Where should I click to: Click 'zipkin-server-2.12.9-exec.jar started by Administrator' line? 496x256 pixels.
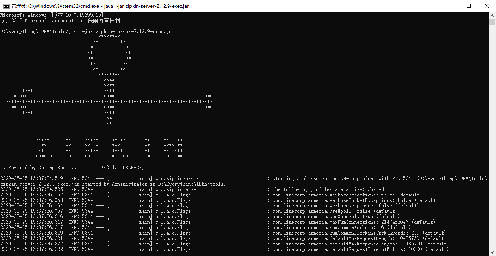[x=113, y=184]
